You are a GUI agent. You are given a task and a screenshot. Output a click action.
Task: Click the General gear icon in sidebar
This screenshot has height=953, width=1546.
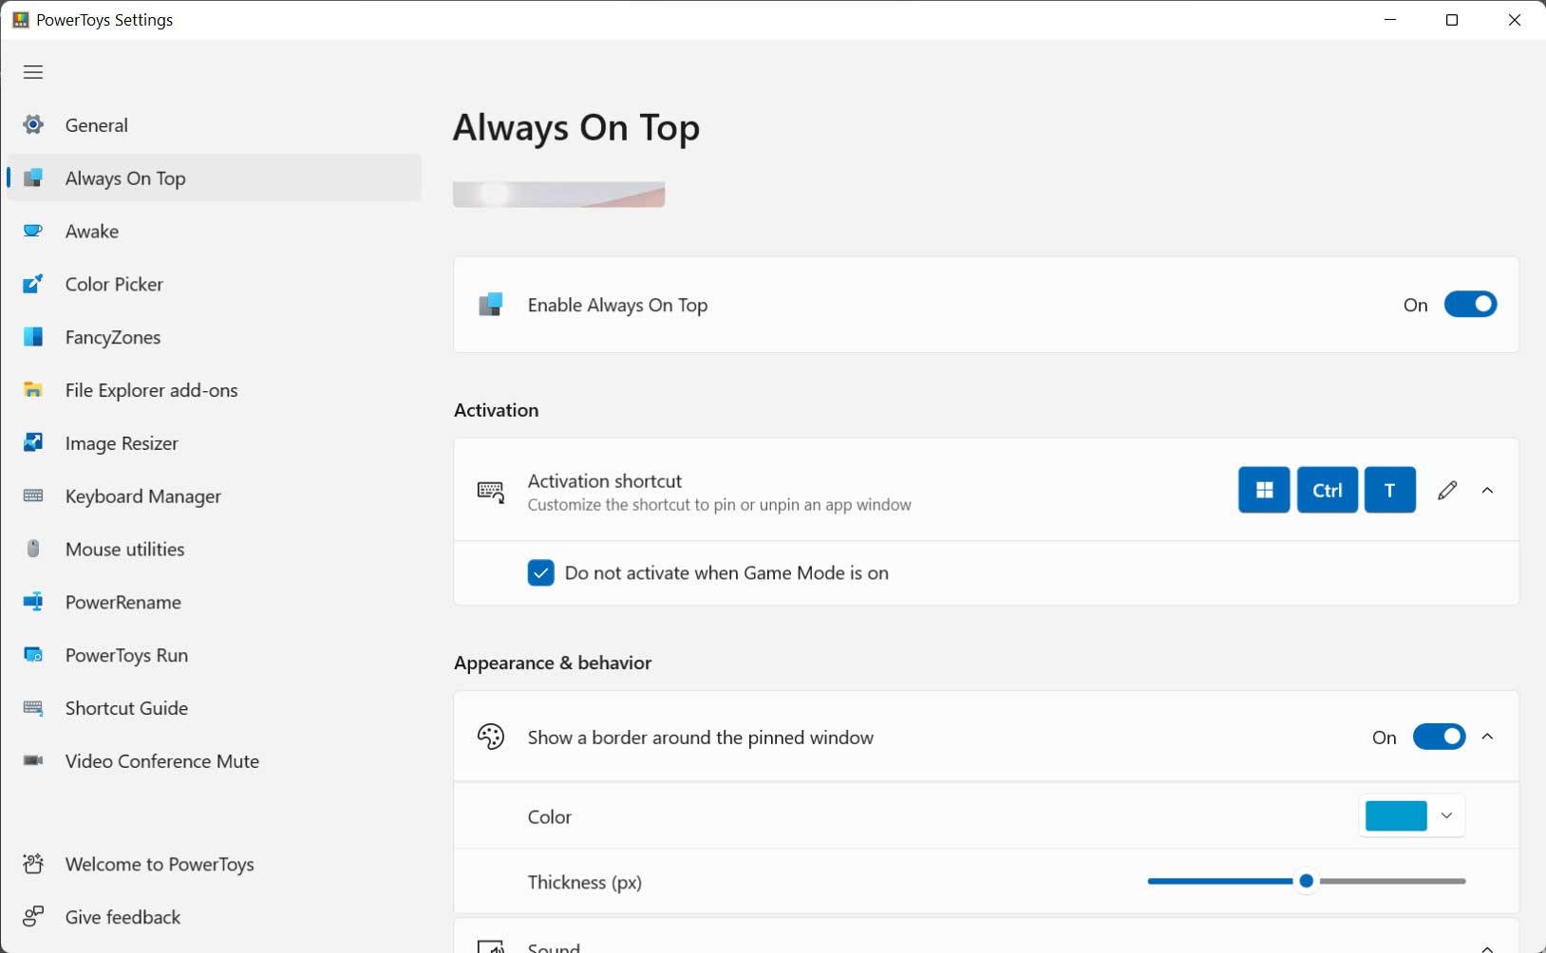pyautogui.click(x=33, y=124)
